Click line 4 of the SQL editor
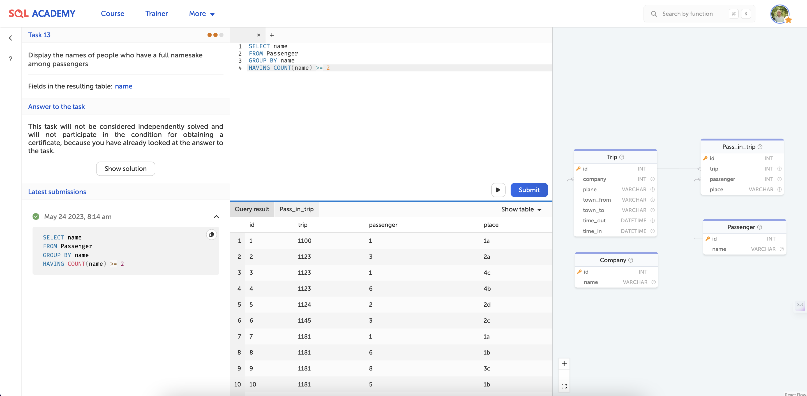The height and width of the screenshot is (396, 807). coord(399,68)
